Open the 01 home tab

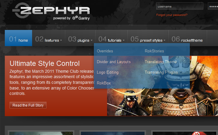click(19, 38)
